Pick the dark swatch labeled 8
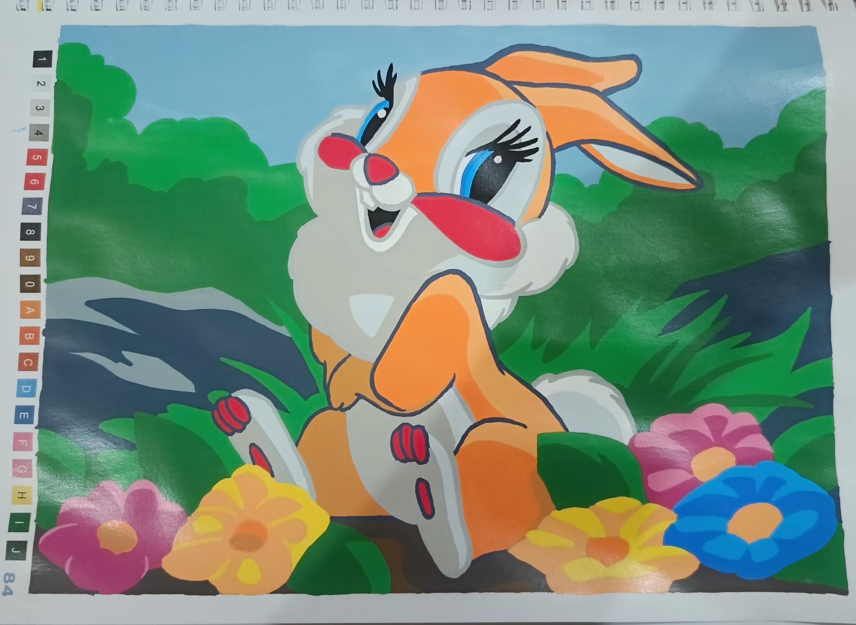856x625 pixels. (x=30, y=232)
